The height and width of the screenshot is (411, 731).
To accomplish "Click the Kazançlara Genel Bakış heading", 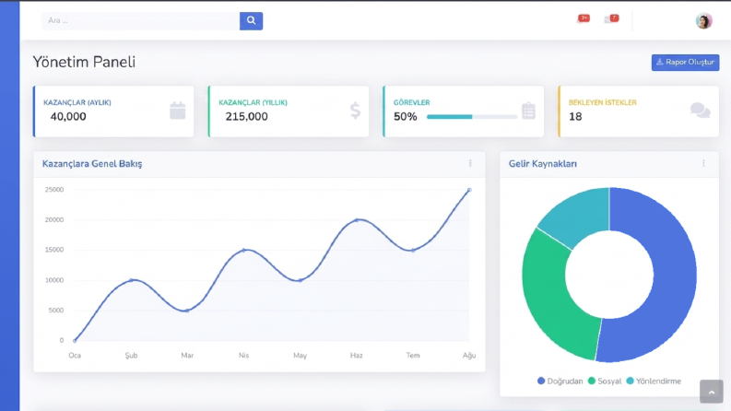I will click(92, 163).
